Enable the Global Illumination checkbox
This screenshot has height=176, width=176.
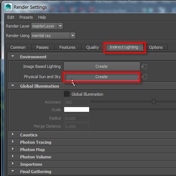[x=67, y=94]
